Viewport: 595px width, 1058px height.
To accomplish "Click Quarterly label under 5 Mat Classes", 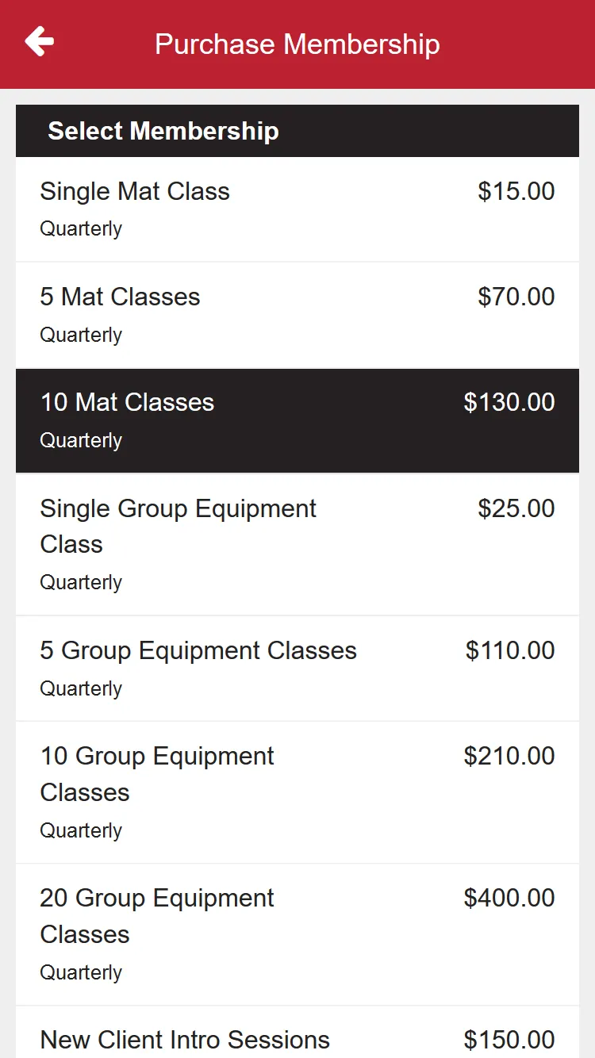I will (81, 335).
